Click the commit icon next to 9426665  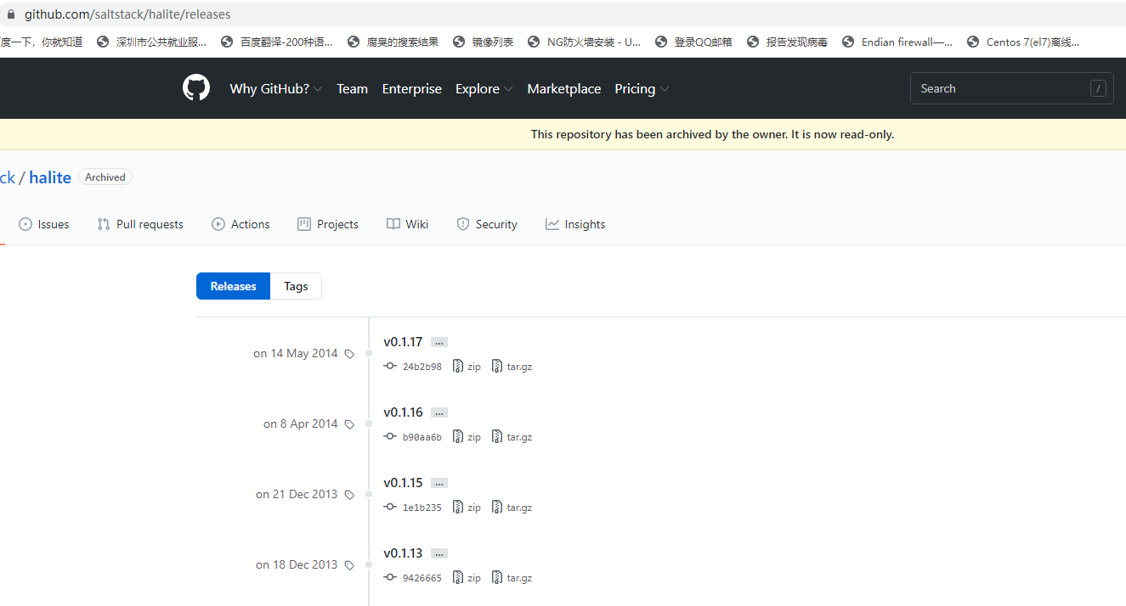pos(390,577)
